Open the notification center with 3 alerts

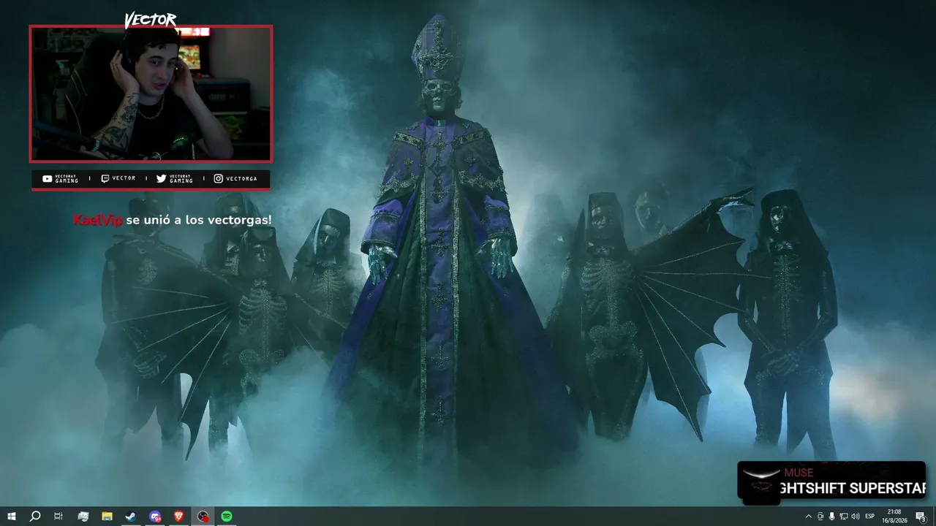coord(921,517)
